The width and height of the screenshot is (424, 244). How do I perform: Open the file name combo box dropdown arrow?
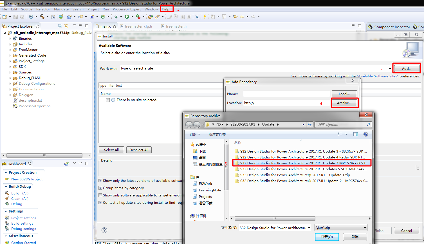click(x=309, y=228)
